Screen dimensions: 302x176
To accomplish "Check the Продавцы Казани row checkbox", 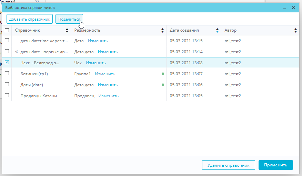I will (7, 96).
